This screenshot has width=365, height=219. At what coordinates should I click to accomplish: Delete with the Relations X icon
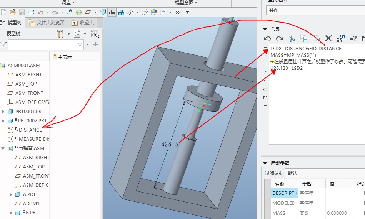328,38
